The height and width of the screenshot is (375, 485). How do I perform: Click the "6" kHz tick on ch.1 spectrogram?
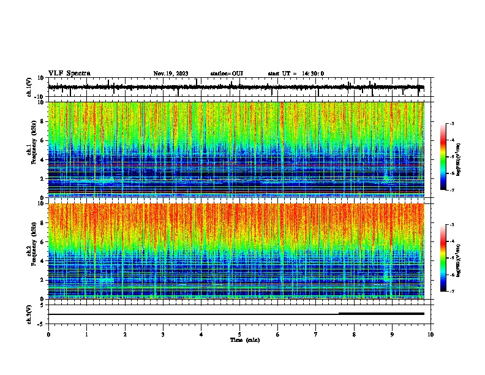[42, 140]
